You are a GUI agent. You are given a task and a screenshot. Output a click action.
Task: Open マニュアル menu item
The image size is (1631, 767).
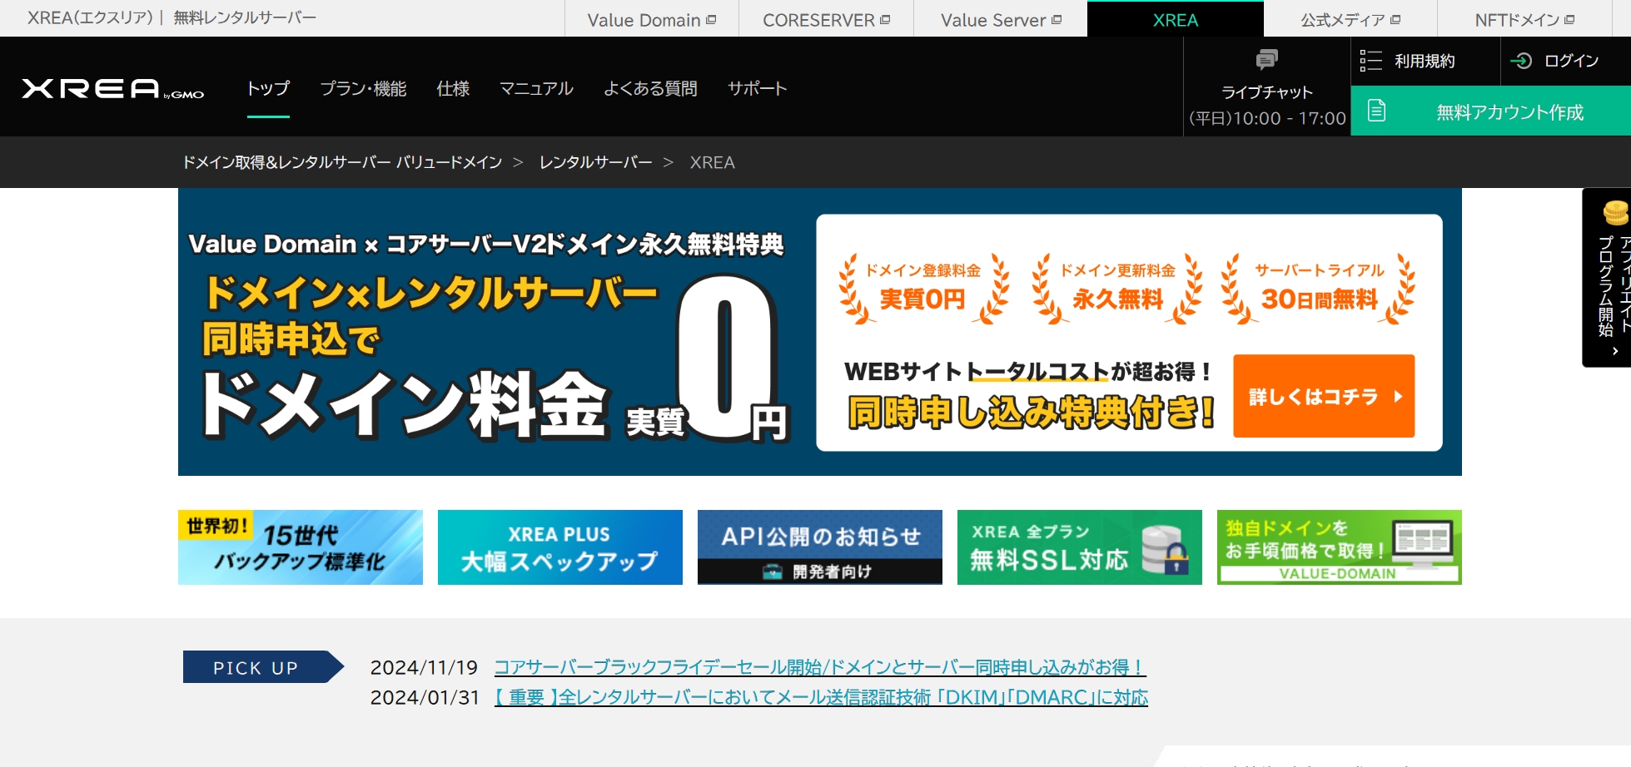click(536, 88)
